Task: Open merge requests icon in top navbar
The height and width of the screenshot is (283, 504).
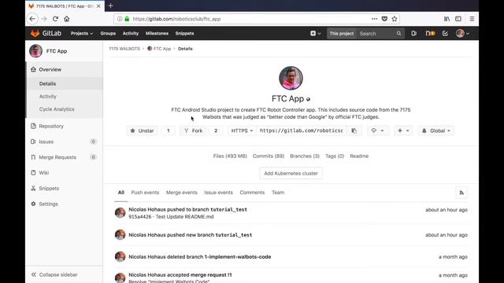Action: (x=430, y=33)
